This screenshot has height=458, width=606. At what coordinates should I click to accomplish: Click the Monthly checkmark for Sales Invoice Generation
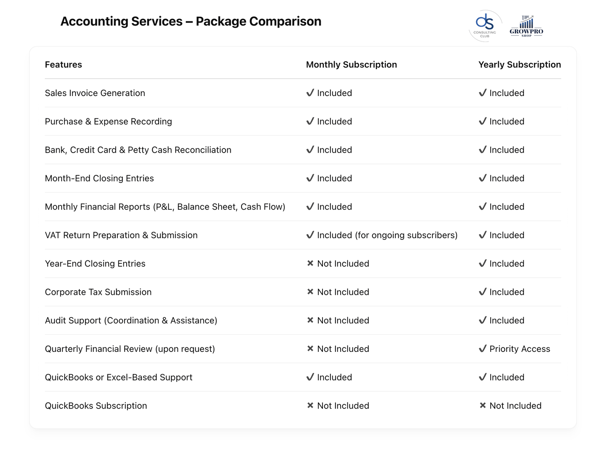[310, 93]
